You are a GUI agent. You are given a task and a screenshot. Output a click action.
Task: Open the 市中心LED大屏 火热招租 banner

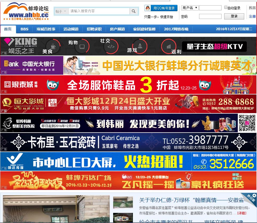[x=128, y=161]
